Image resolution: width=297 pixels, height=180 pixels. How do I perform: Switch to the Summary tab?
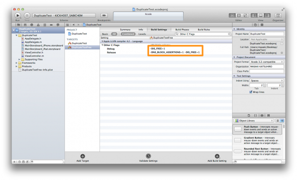(125, 30)
